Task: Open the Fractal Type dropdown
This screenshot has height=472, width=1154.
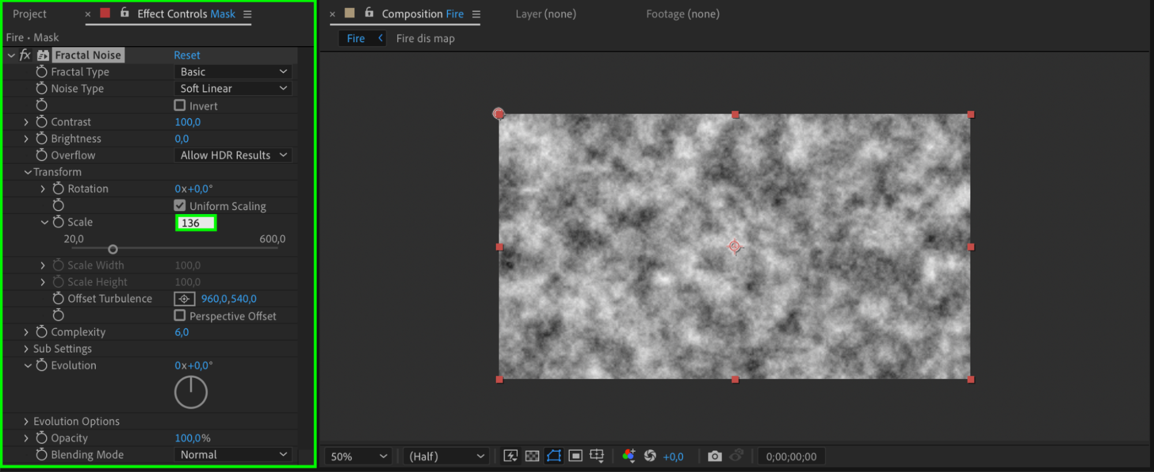Action: point(233,72)
